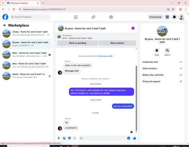This screenshot has height=147, width=189.
Task: Expand Privacy & support section
Action: click(x=162, y=81)
